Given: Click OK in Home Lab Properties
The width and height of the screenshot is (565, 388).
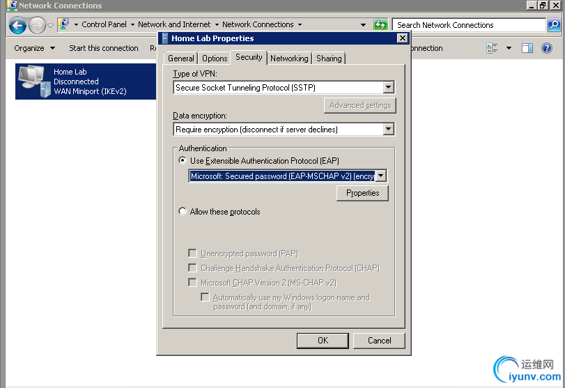Looking at the screenshot, I should pos(323,341).
